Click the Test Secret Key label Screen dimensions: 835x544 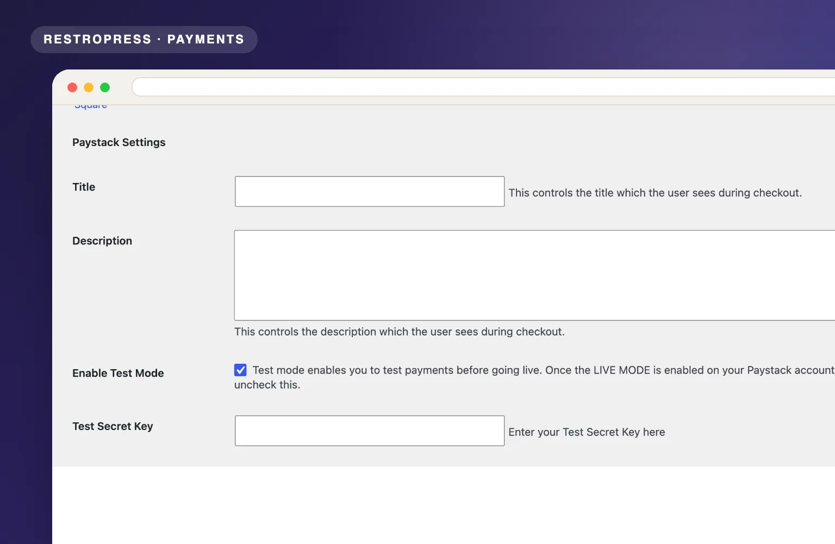pos(113,426)
